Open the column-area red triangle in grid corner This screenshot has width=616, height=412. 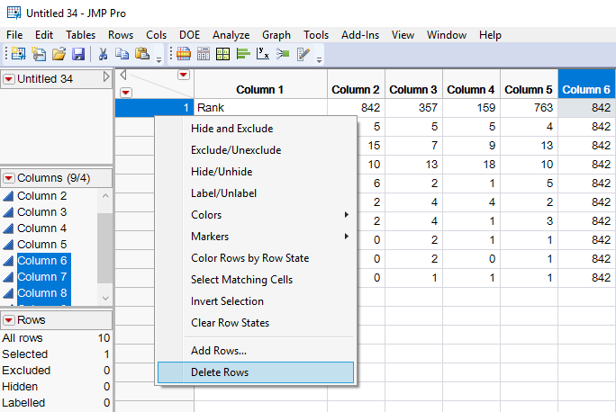pos(184,75)
